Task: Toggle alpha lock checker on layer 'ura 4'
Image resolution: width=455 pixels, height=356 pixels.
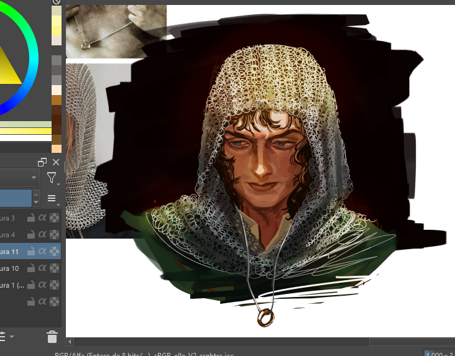Action: click(55, 234)
